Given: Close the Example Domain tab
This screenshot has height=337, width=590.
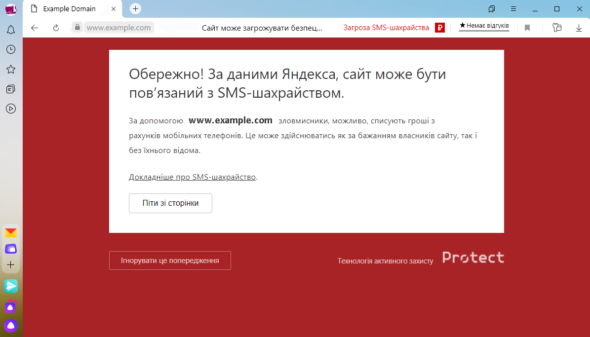Looking at the screenshot, I should [114, 9].
